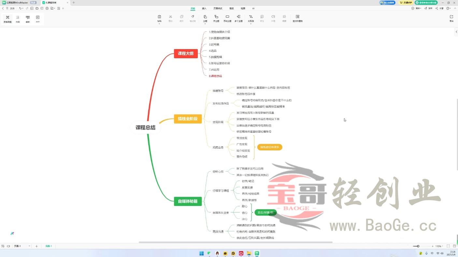Switch to the outline (大纲) view
Viewport: 458px width, 257px height.
(x=18, y=19)
